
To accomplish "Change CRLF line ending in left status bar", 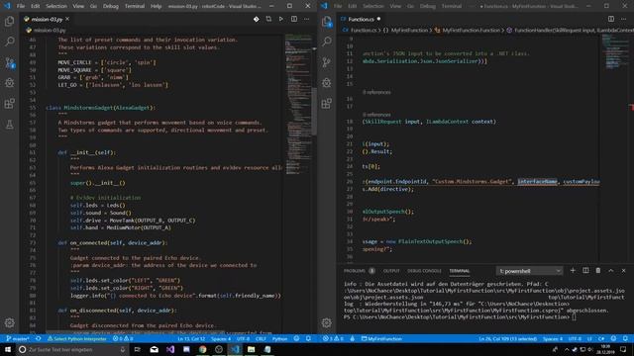I will (261, 338).
